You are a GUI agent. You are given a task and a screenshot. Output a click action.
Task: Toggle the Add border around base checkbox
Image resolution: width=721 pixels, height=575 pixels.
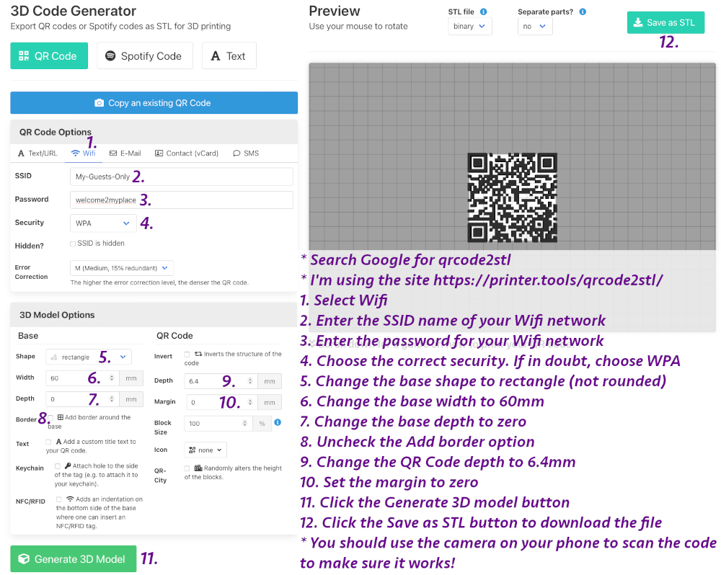pos(50,418)
